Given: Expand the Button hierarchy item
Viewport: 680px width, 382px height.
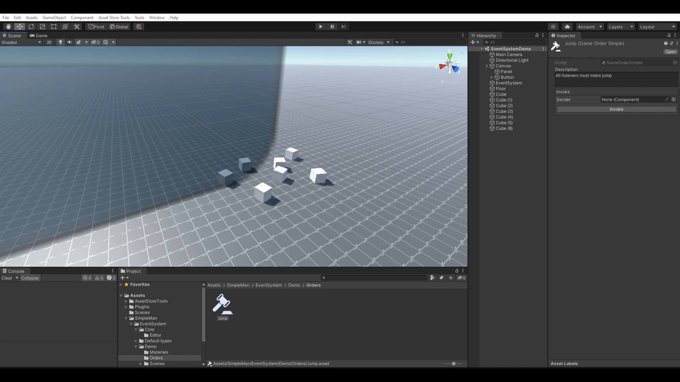Looking at the screenshot, I should click(x=492, y=77).
